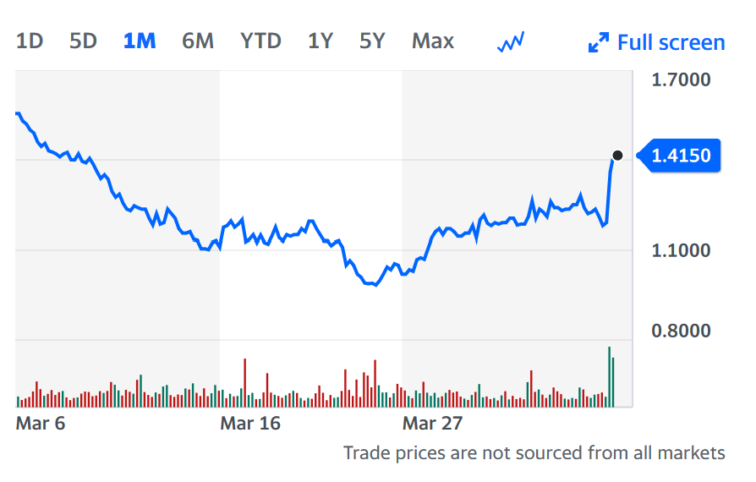The width and height of the screenshot is (756, 482).
Task: Click the 1.7000 price axis label
Action: (x=682, y=80)
